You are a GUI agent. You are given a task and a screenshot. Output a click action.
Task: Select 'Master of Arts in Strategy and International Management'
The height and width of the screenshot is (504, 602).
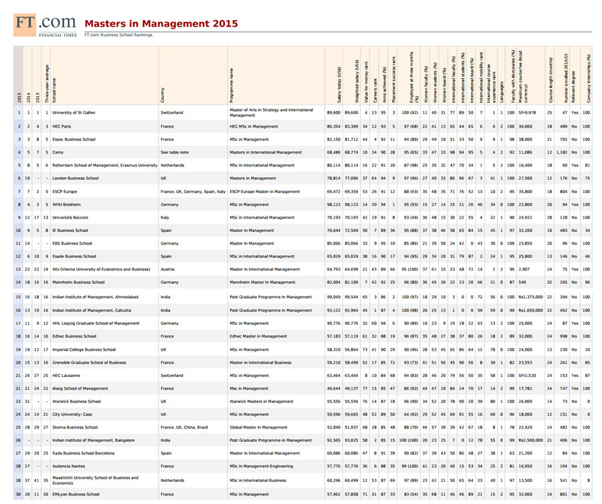(272, 113)
